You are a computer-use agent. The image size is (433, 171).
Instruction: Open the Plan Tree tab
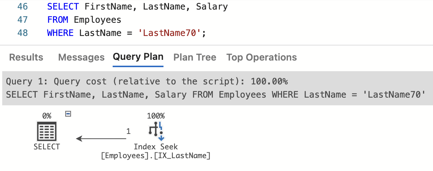[x=195, y=57]
